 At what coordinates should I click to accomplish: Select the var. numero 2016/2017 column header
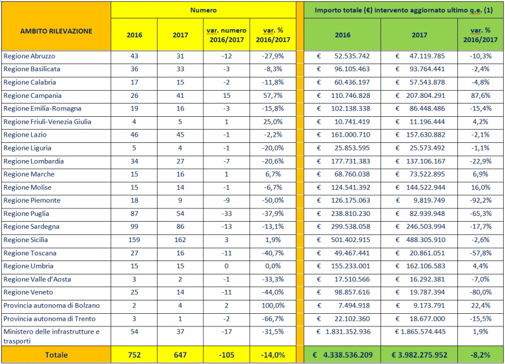coord(226,34)
